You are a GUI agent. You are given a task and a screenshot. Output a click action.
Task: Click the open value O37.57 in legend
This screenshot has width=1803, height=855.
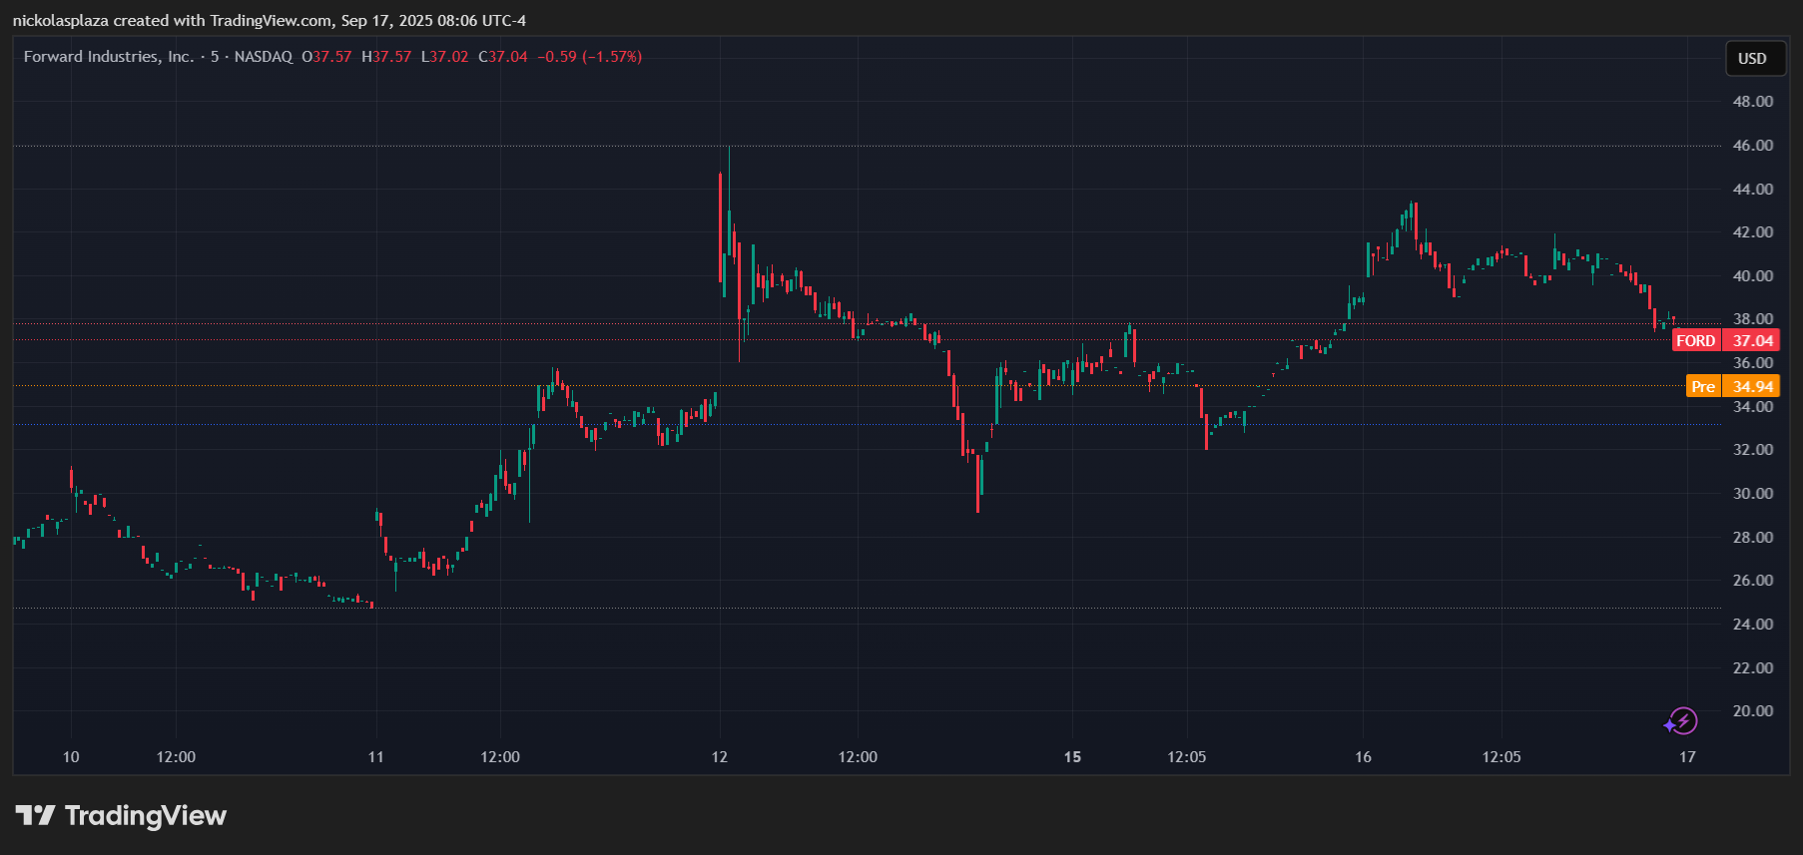(326, 57)
